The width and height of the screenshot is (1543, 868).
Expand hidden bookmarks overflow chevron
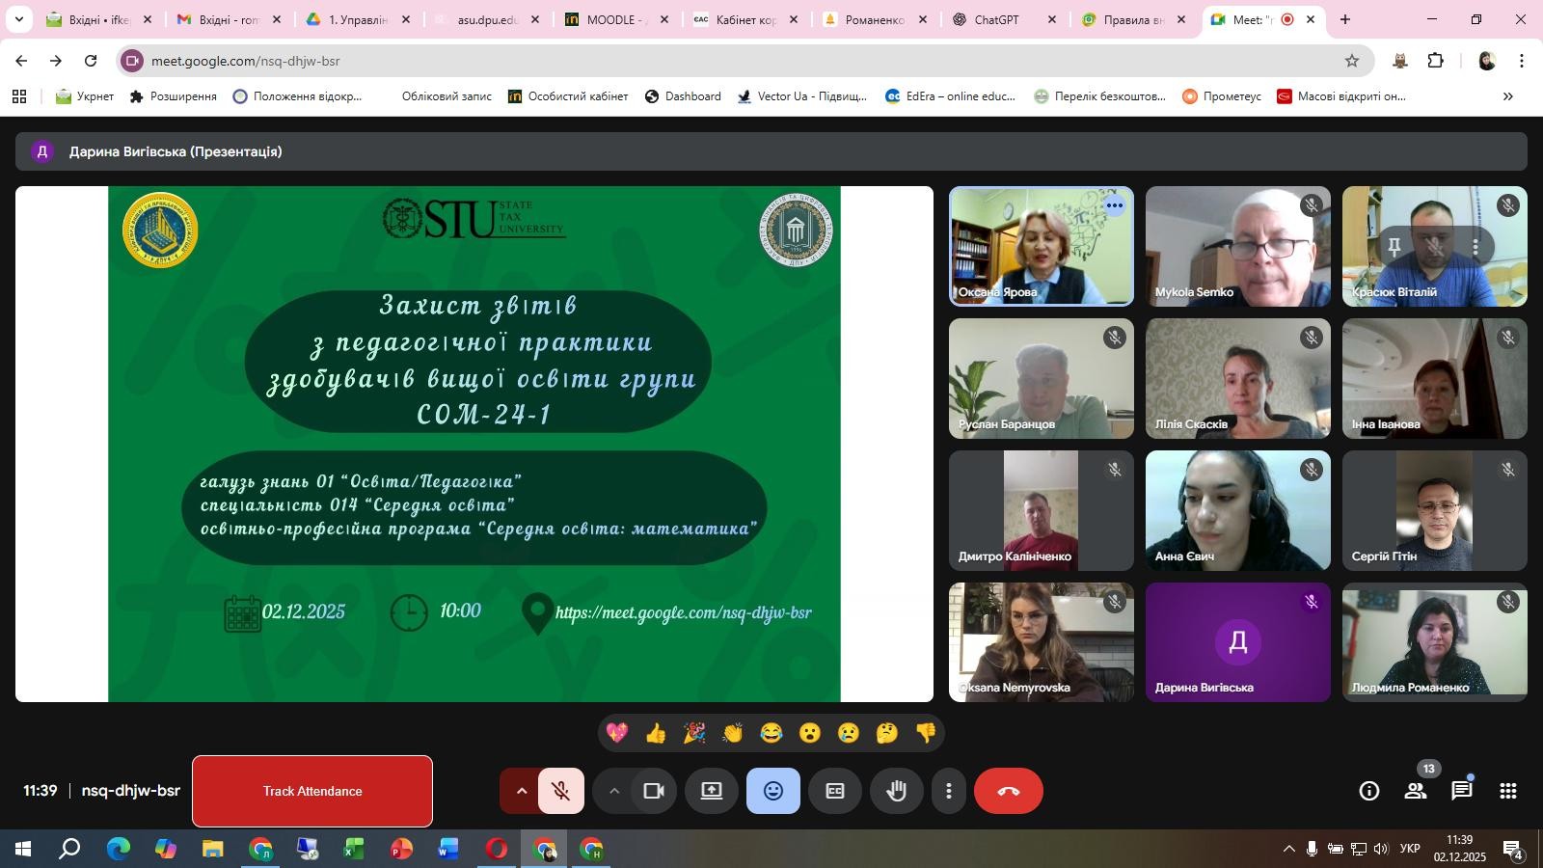[1507, 96]
